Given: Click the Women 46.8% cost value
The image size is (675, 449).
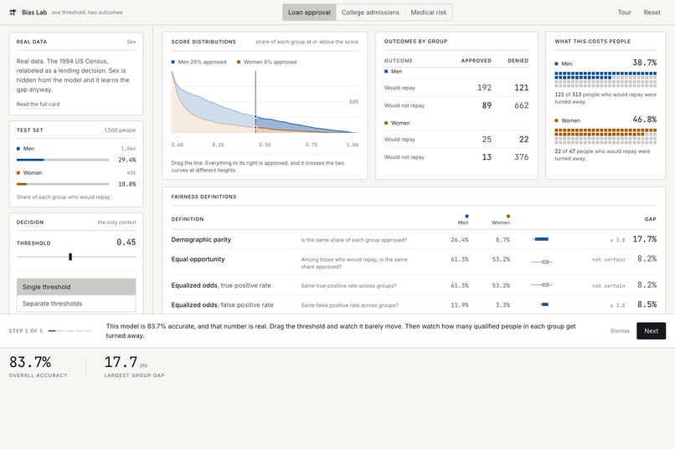Looking at the screenshot, I should pyautogui.click(x=645, y=120).
